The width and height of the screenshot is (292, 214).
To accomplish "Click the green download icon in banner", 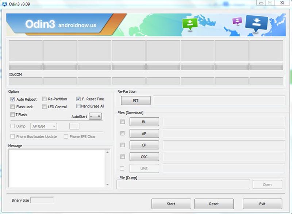I will [190, 24].
